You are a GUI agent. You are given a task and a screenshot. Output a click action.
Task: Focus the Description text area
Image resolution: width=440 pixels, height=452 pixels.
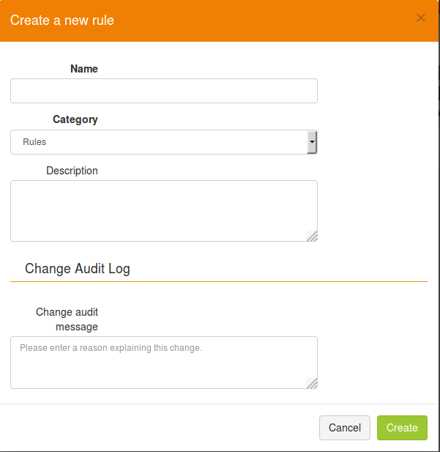tap(164, 211)
